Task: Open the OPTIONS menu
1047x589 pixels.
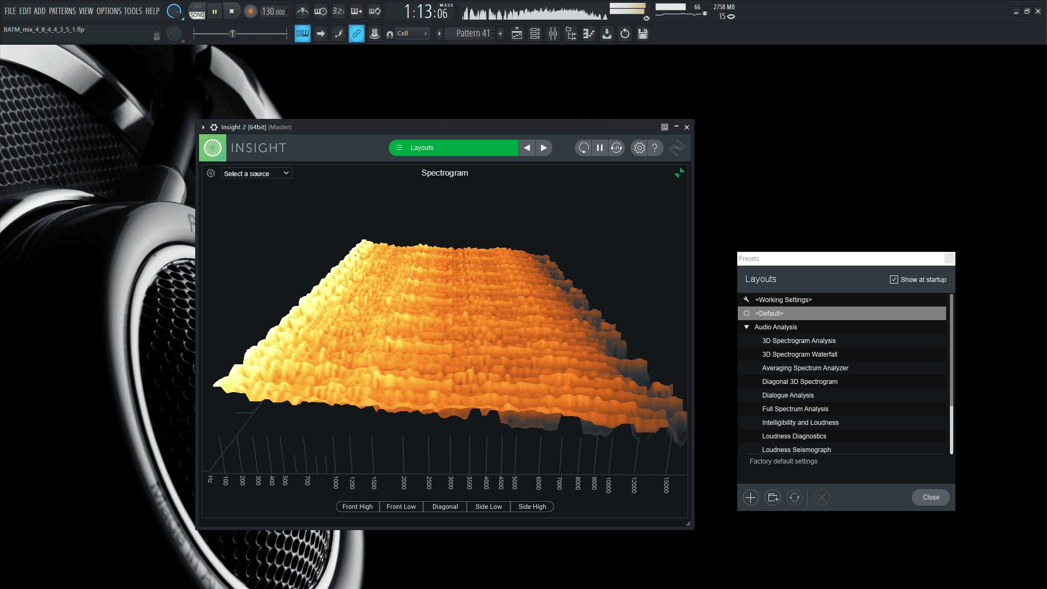Action: [109, 11]
